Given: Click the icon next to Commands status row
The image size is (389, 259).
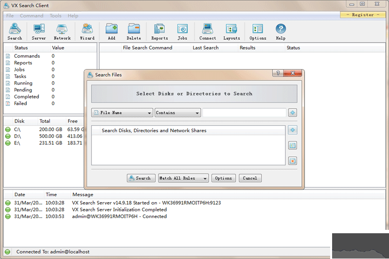Looking at the screenshot, I should click(8, 56).
